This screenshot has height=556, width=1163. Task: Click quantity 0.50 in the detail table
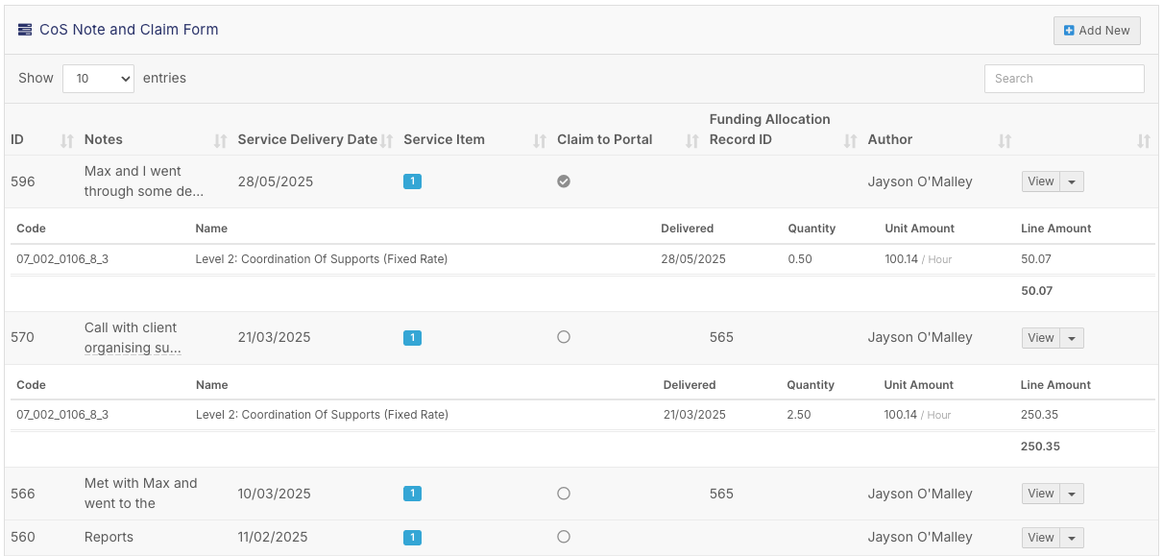click(x=800, y=259)
